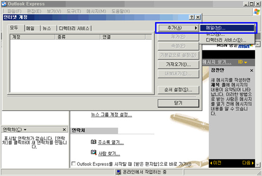Screen dimensions: 262x176
Task: Toggle the go-to-Inbox-on-startup checkbox
Action: 74,163
